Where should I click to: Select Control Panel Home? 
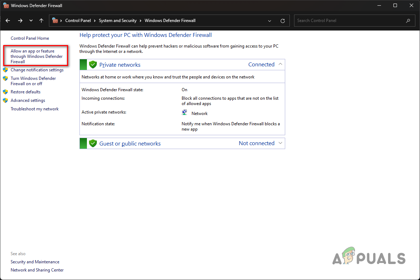[30, 38]
